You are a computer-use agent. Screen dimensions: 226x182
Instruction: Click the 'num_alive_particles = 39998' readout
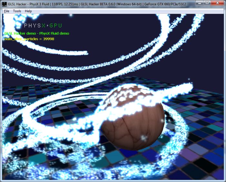pyautogui.click(x=29, y=39)
